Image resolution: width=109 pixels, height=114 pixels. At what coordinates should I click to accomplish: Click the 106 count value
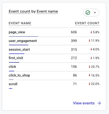tap(74, 67)
